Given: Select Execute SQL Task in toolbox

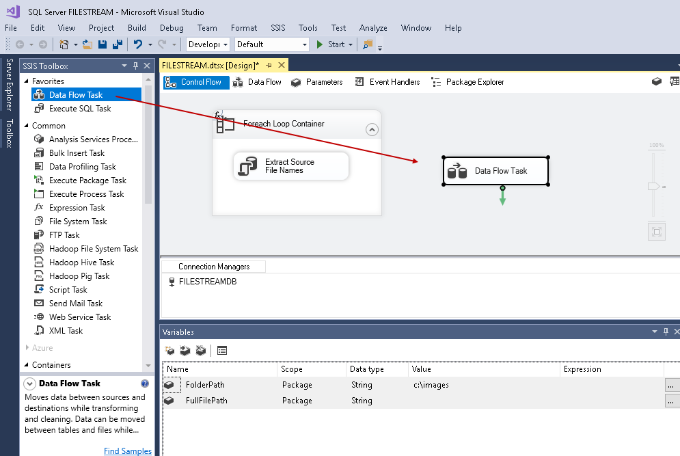Looking at the screenshot, I should [80, 109].
